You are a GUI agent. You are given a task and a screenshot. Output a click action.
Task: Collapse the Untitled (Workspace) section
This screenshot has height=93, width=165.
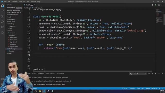(14, 10)
